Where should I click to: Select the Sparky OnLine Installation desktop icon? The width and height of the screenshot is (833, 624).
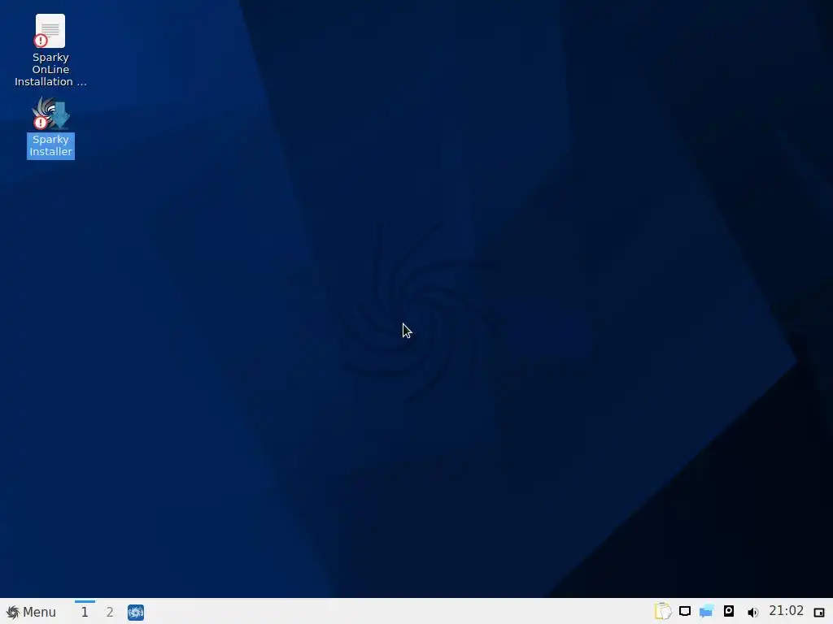pyautogui.click(x=50, y=50)
